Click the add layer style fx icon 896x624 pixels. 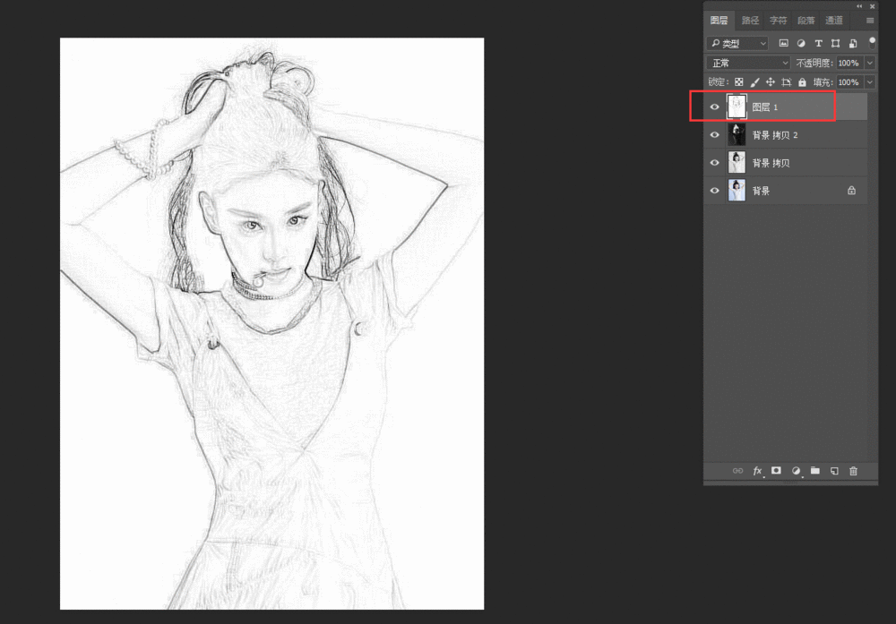pyautogui.click(x=757, y=470)
